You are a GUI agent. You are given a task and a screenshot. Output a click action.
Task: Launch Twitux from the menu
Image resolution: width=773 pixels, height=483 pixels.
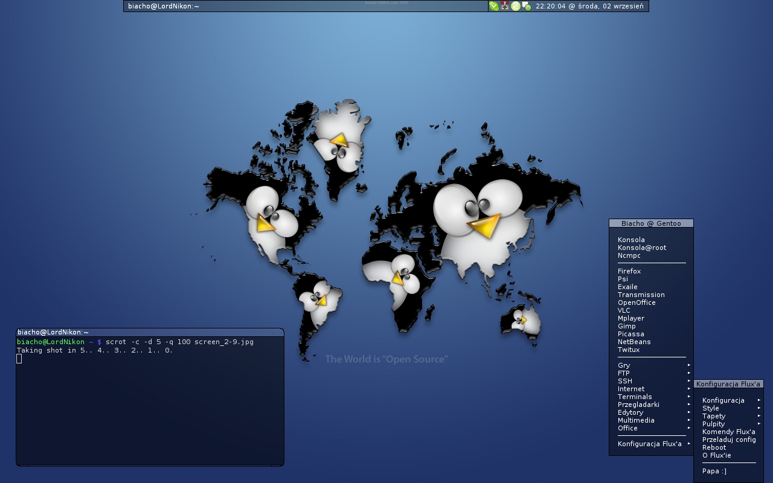pos(651,350)
